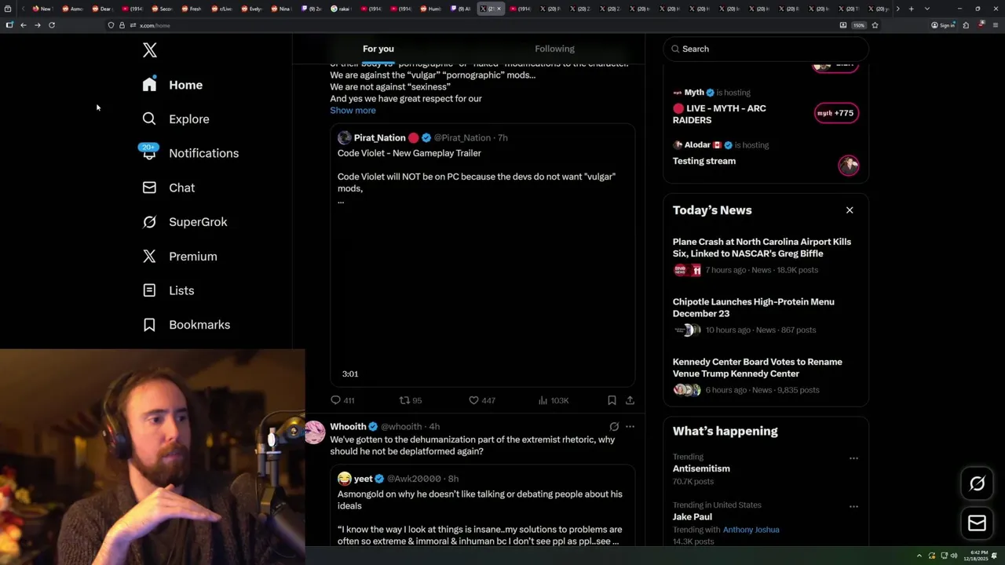This screenshot has height=565, width=1005.
Task: Open Pirat_Nation profile name
Action: click(379, 138)
